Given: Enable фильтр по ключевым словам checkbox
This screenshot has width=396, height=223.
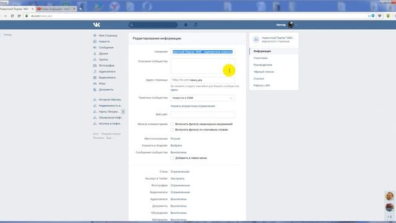Looking at the screenshot, I should click(172, 129).
